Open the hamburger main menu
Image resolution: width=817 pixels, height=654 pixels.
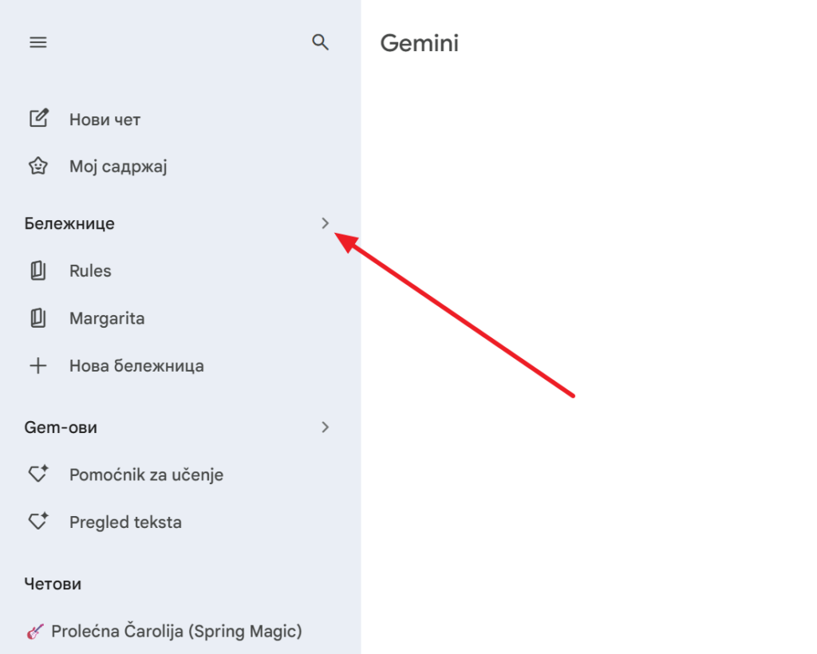38,42
